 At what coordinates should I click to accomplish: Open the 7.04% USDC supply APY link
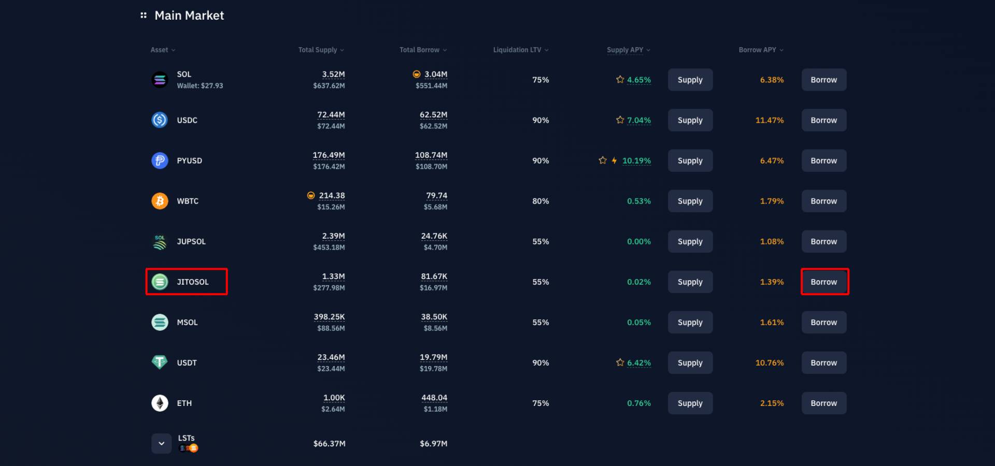639,120
